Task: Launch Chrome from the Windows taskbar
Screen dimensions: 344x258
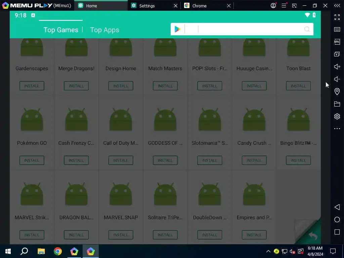Action: (58, 251)
